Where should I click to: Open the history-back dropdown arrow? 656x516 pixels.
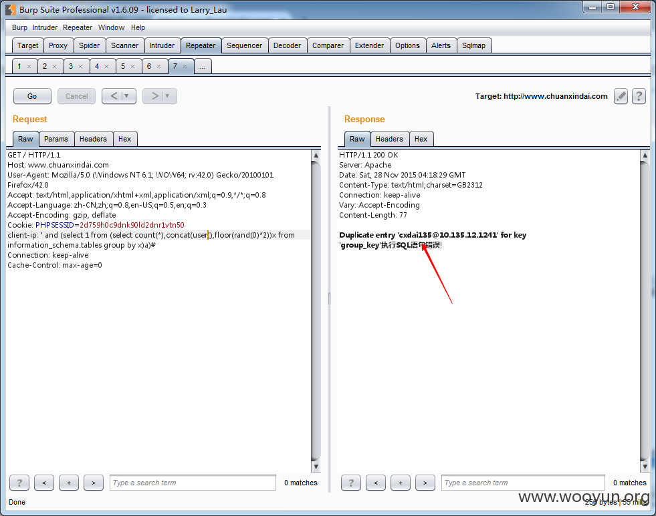click(127, 96)
